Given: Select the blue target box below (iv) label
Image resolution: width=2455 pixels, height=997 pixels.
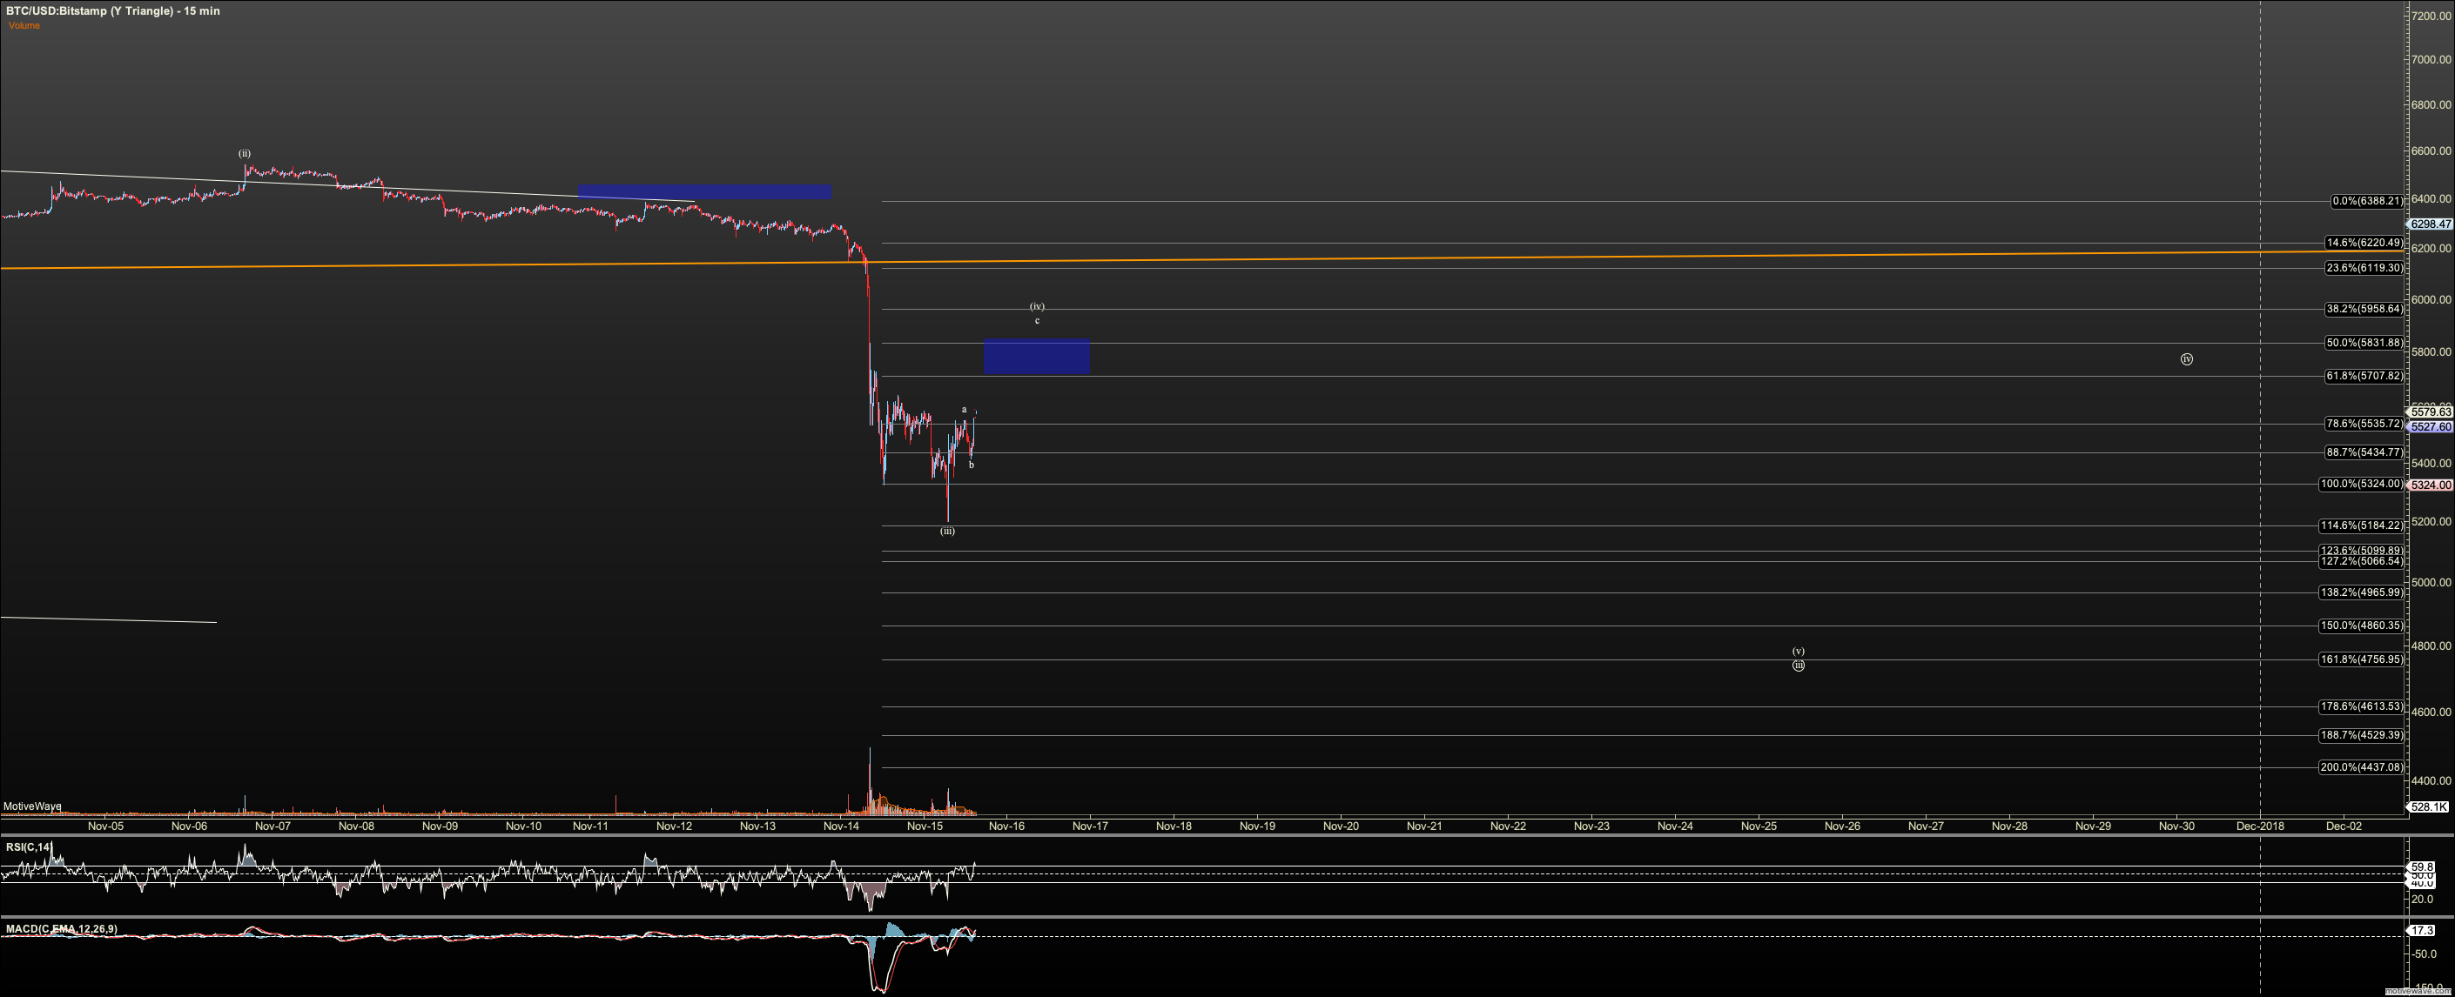Looking at the screenshot, I should [1036, 357].
